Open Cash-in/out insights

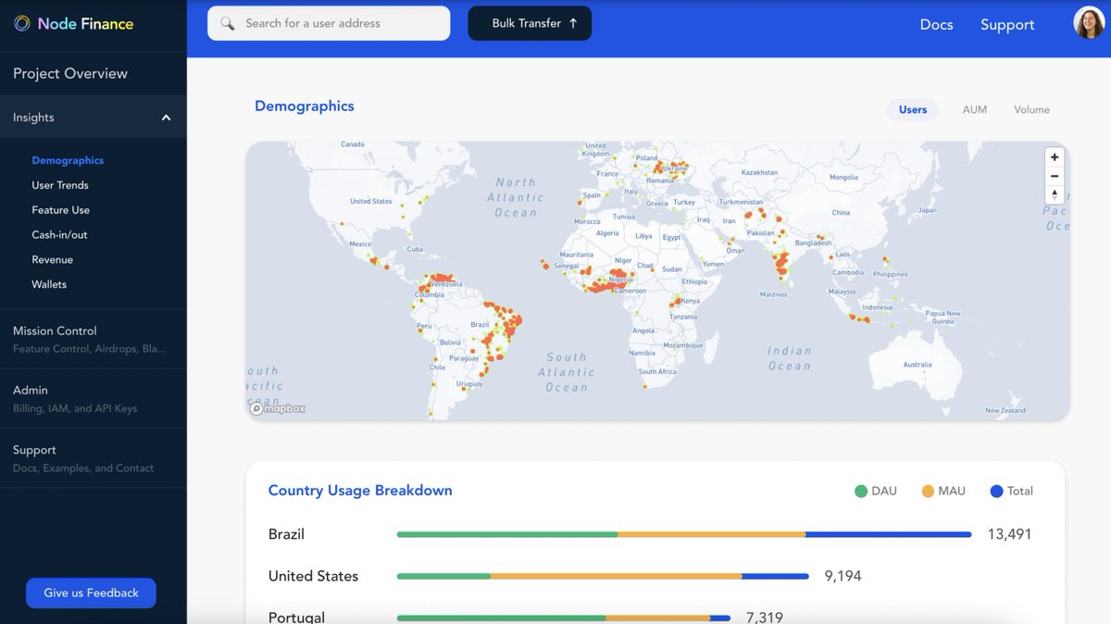(59, 235)
